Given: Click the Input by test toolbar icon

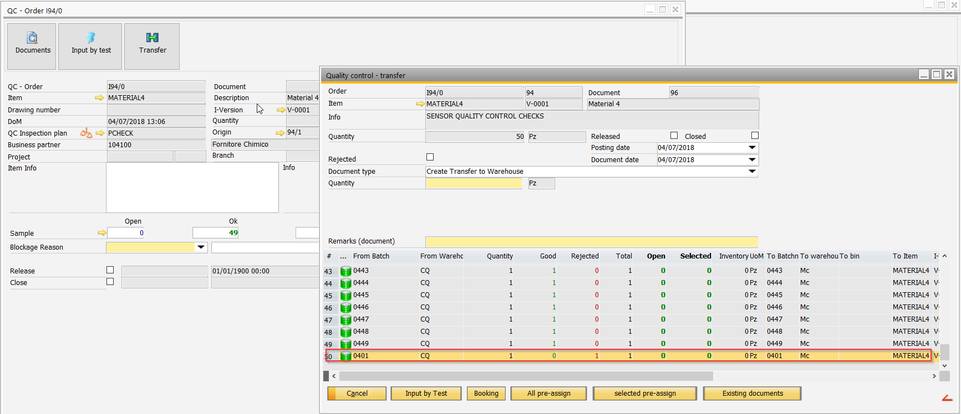Looking at the screenshot, I should [x=90, y=46].
